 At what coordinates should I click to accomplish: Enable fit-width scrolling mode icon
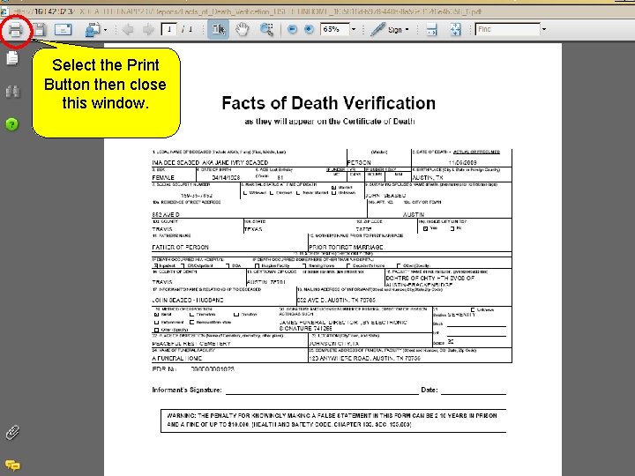(x=431, y=30)
